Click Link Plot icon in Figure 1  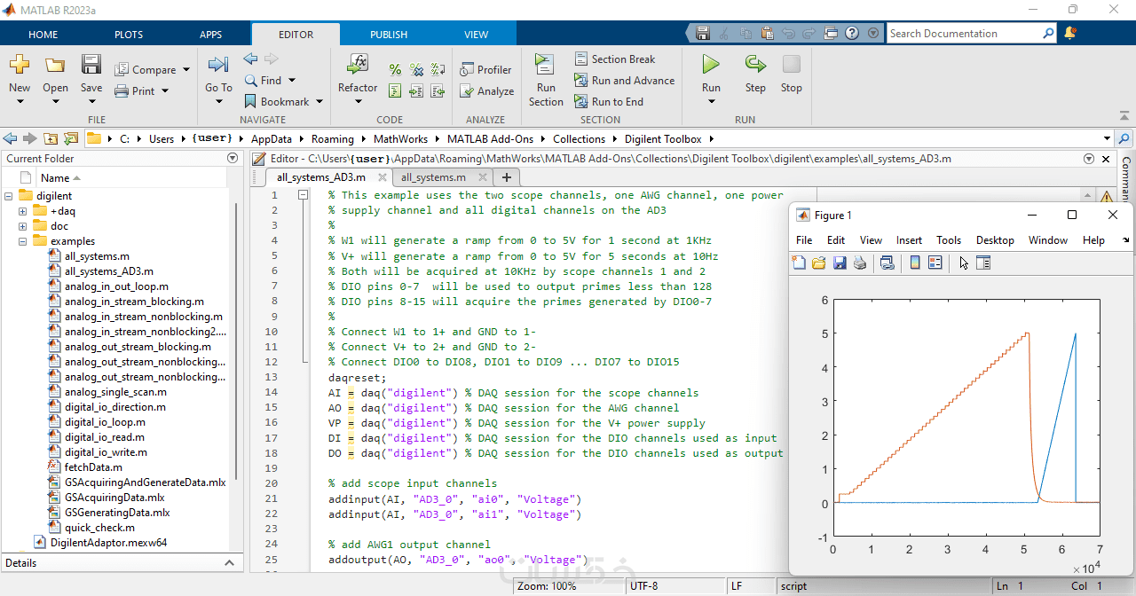[887, 263]
